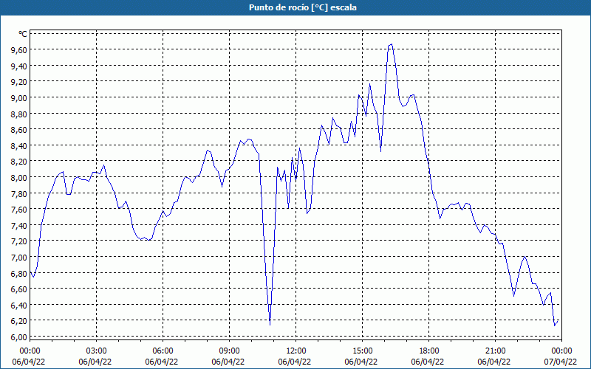591x369 pixels.
Task: Select the 6,40 y-axis value
Action: (19, 305)
